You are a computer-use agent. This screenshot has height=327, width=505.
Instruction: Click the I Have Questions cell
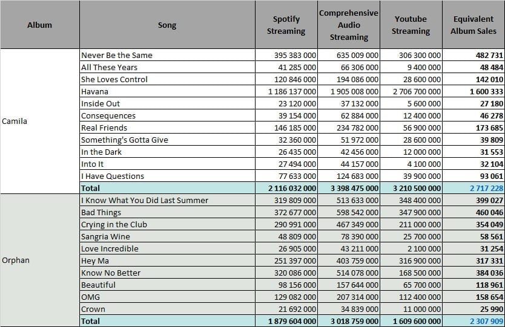point(167,176)
